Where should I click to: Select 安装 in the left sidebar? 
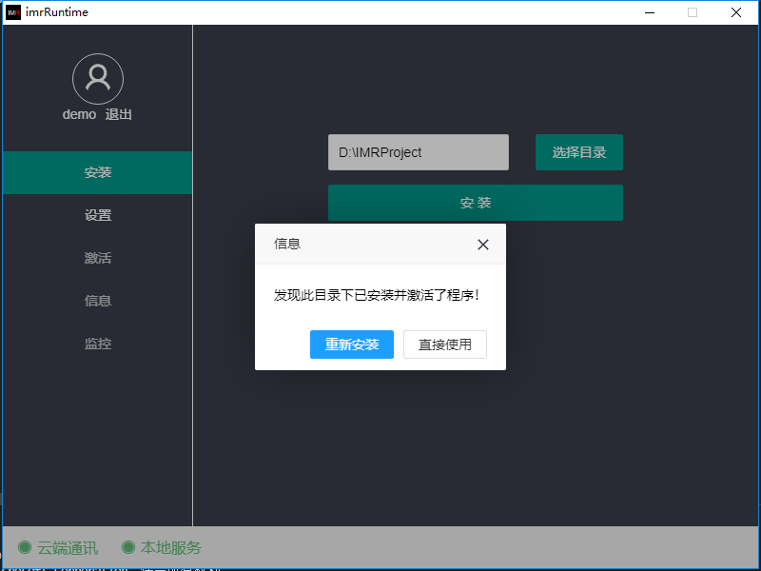click(x=98, y=172)
